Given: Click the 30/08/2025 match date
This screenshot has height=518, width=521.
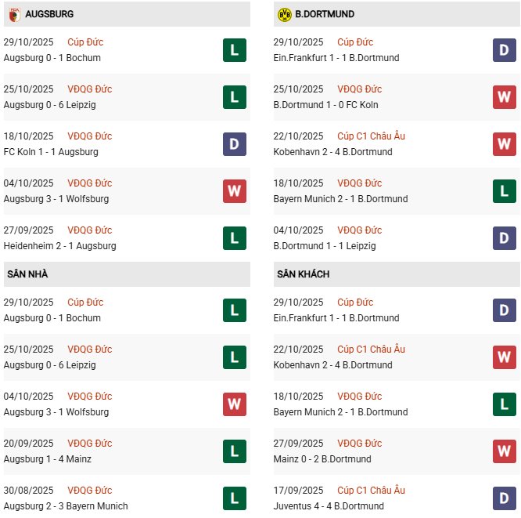Looking at the screenshot, I should [x=29, y=491].
